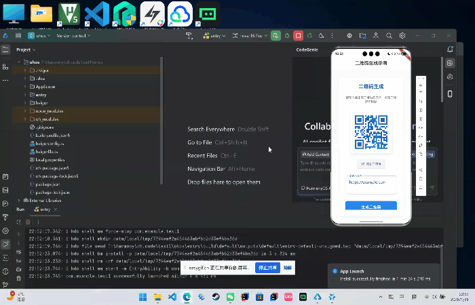Expand External Libraries node
The width and height of the screenshot is (475, 305).
coord(19,201)
